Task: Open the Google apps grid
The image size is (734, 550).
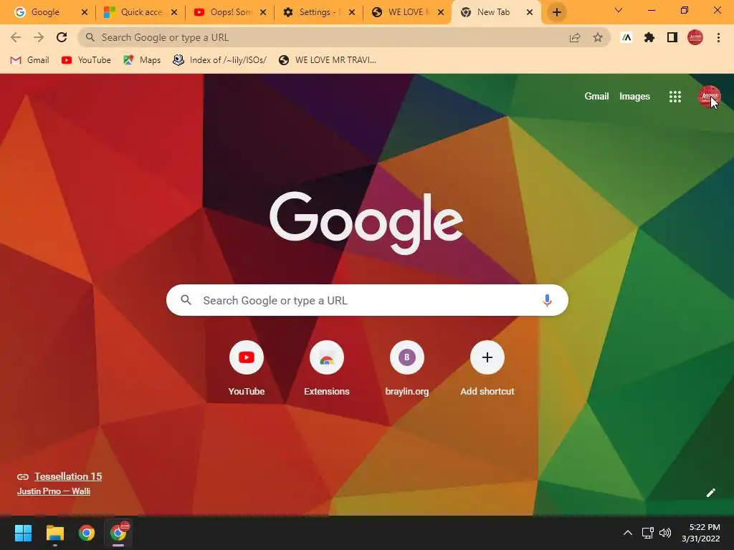Action: pos(675,97)
